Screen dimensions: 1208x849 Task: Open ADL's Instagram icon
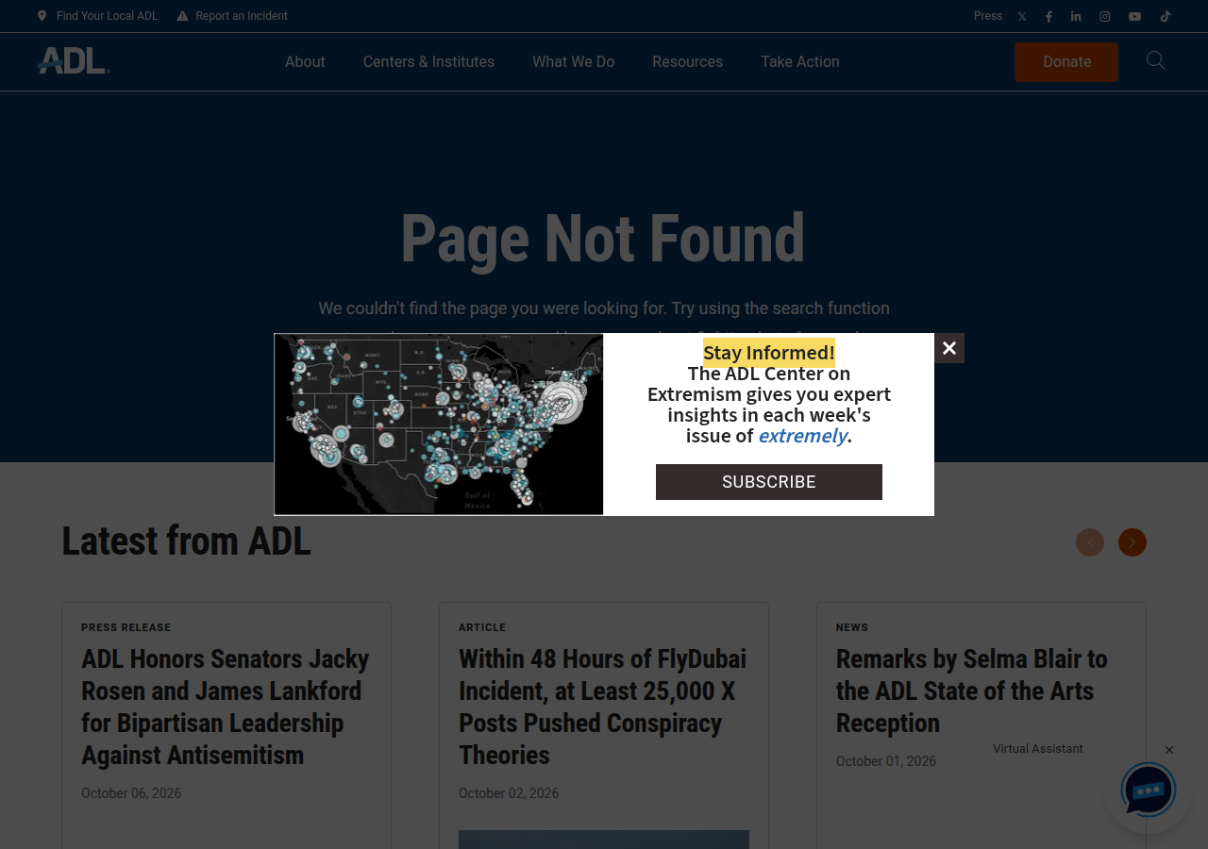pyautogui.click(x=1105, y=16)
